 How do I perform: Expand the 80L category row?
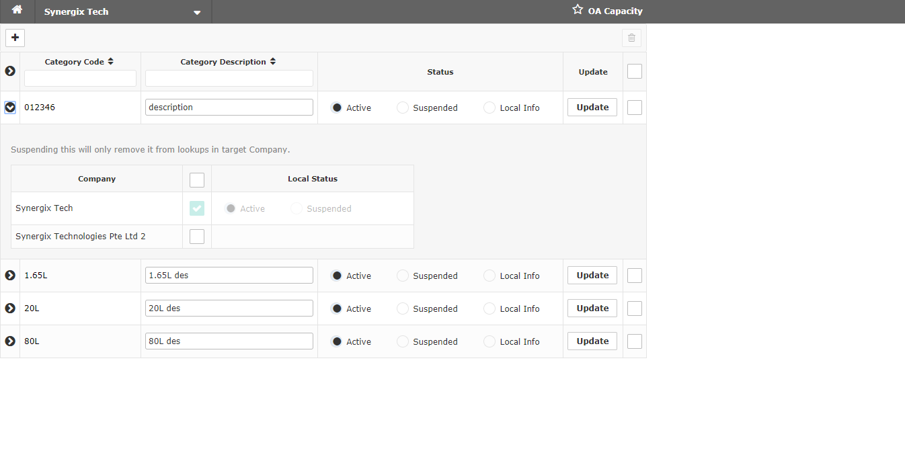point(9,341)
